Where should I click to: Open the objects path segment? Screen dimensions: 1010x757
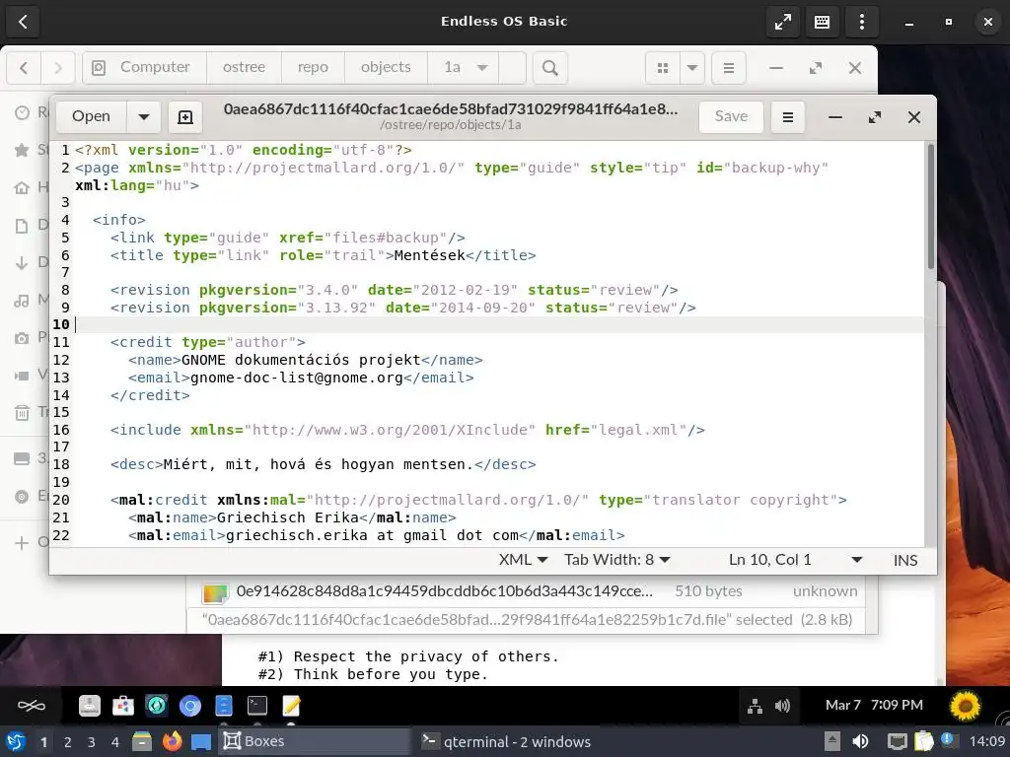[x=386, y=68]
